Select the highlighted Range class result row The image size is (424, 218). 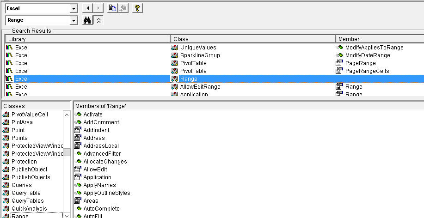pos(215,79)
